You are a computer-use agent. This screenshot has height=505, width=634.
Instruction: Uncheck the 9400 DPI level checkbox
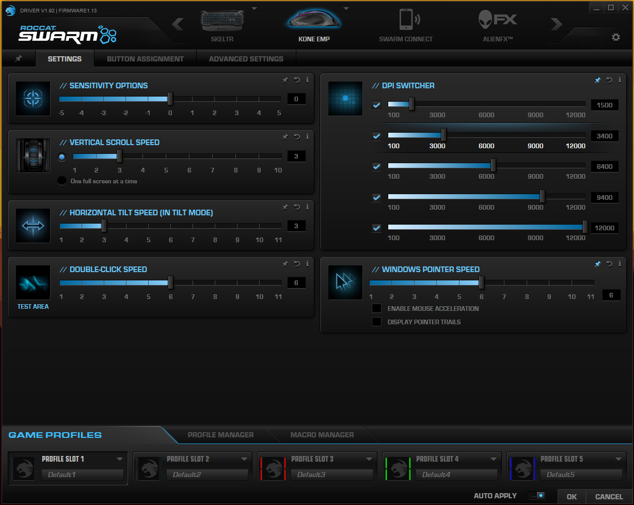coord(377,197)
